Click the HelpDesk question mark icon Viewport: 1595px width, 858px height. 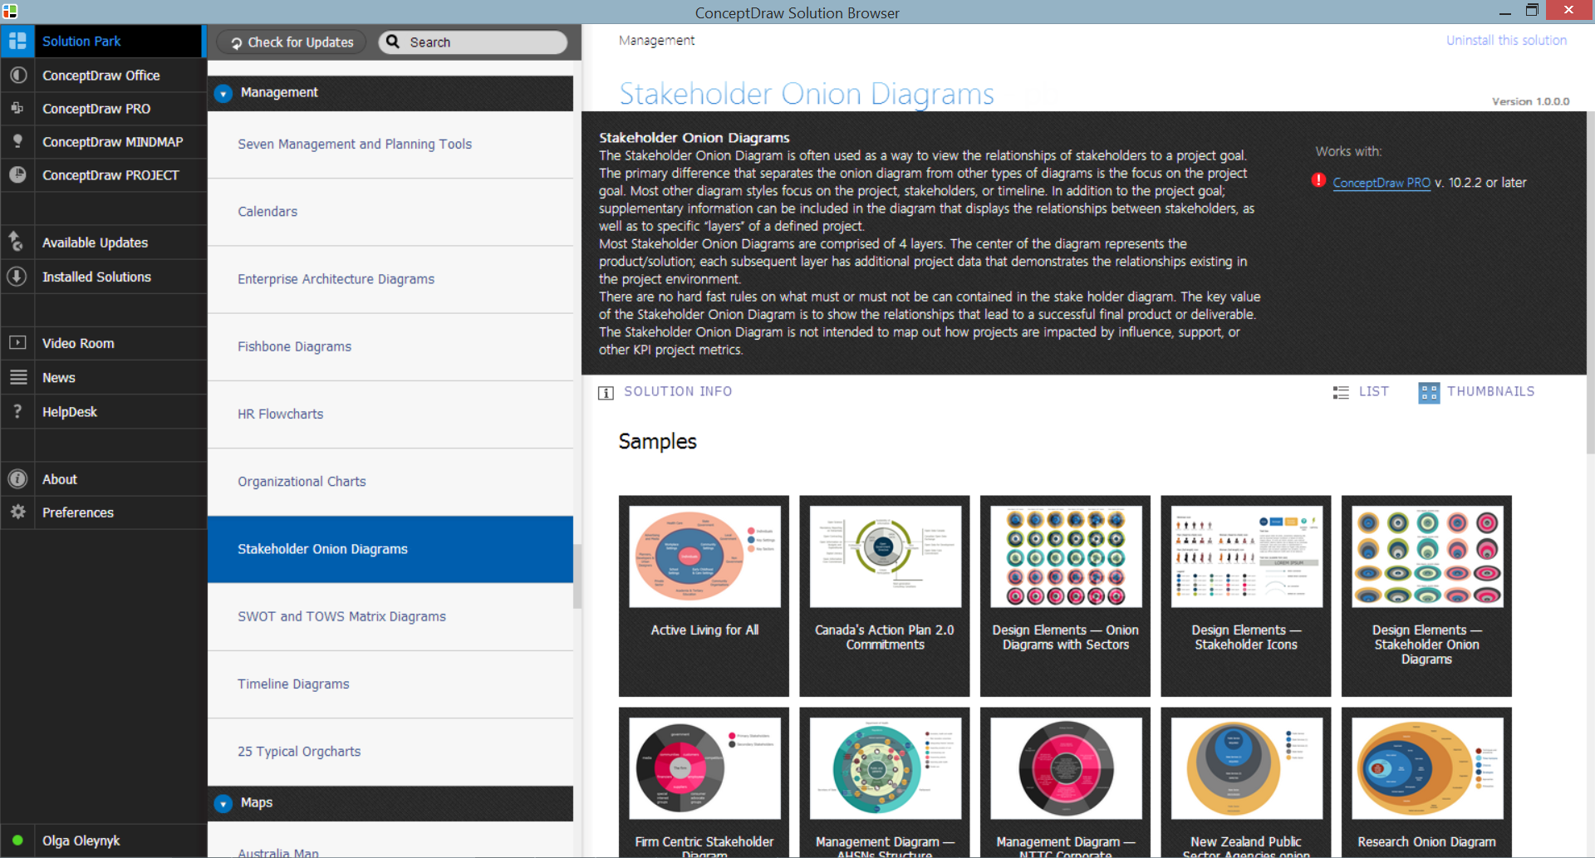(x=17, y=410)
